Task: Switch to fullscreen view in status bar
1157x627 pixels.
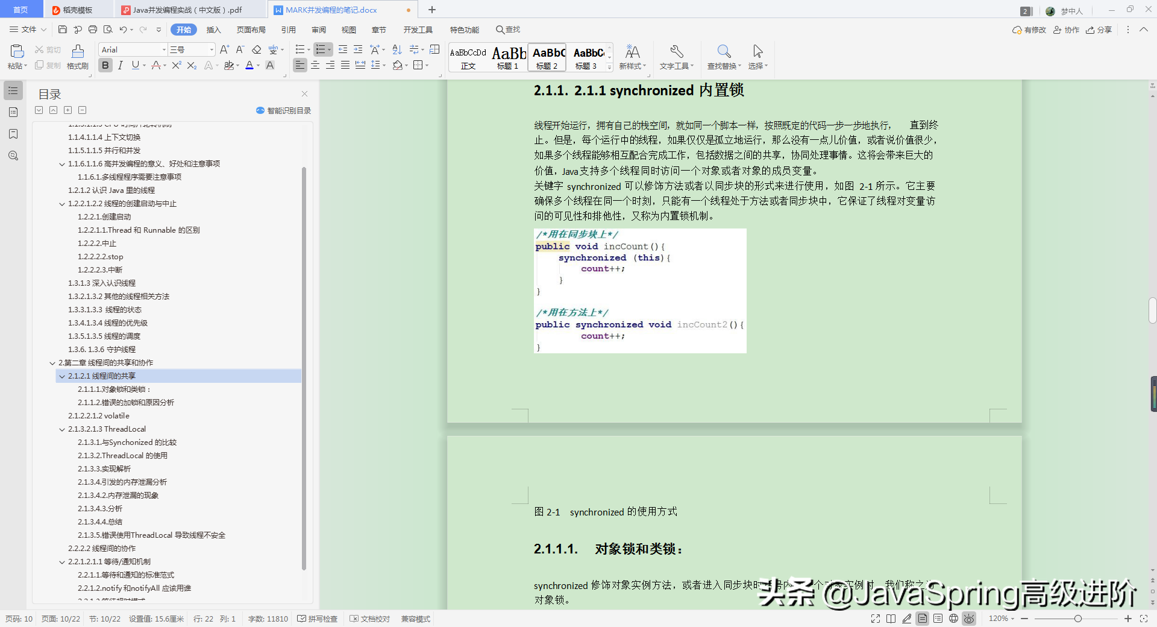Action: pyautogui.click(x=876, y=619)
